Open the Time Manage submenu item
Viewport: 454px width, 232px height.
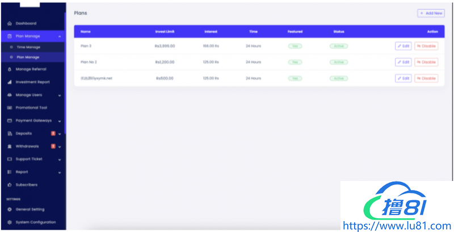[28, 47]
